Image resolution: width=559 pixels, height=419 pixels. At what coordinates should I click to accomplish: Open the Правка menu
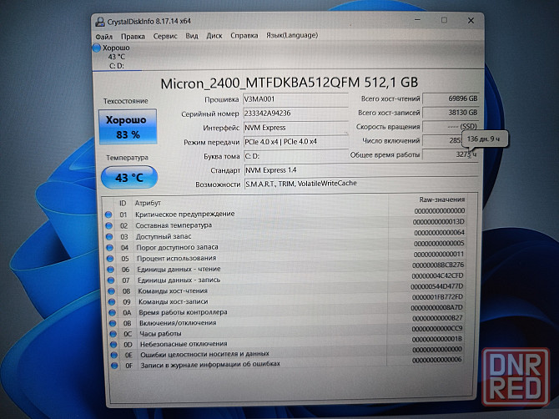(x=133, y=37)
